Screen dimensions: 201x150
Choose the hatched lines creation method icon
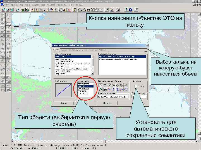coord(105,89)
